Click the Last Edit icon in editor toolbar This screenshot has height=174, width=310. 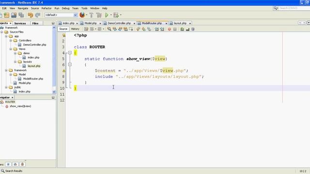(x=86, y=29)
